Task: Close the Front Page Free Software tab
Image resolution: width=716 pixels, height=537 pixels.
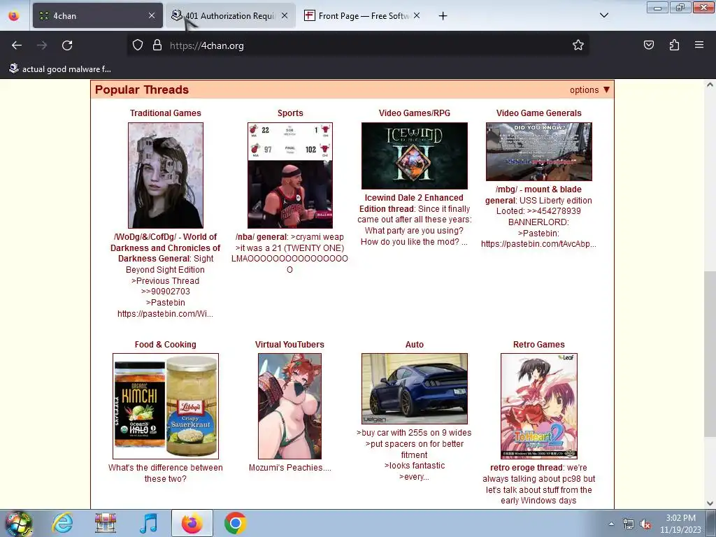Action: (x=417, y=15)
